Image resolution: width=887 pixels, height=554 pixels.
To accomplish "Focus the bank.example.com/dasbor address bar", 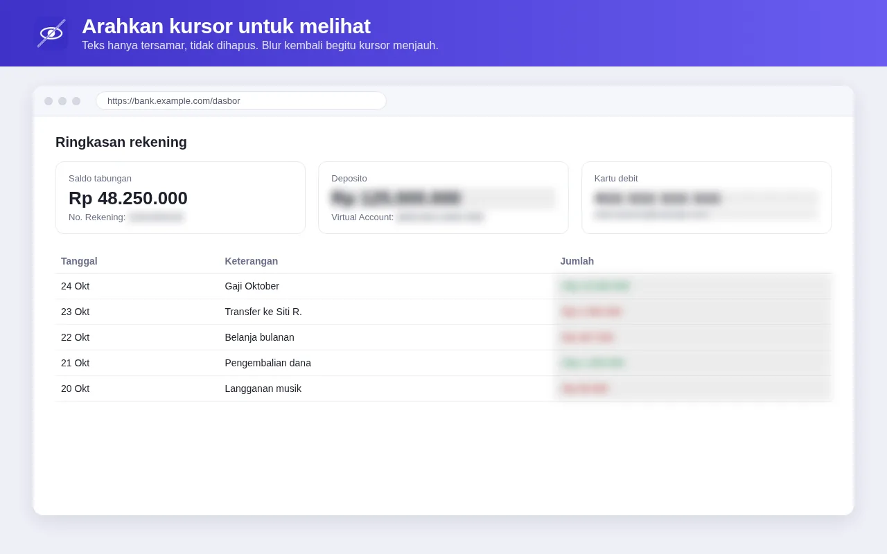I will point(241,100).
